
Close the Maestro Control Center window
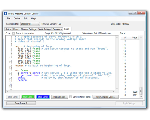141,13
